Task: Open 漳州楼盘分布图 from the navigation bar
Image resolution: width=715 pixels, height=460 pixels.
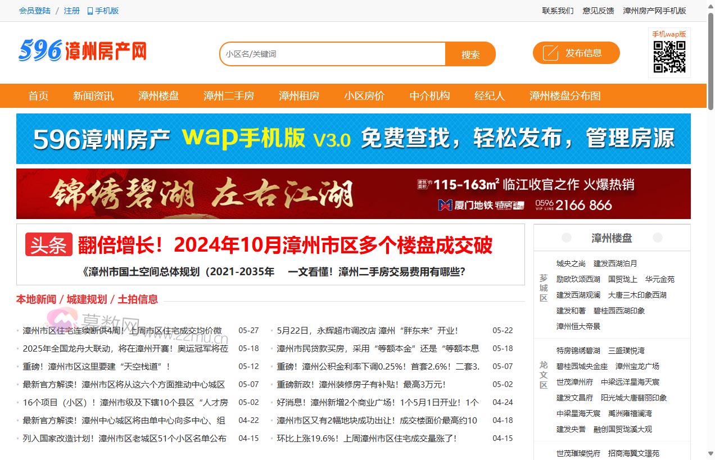Action: pos(565,95)
